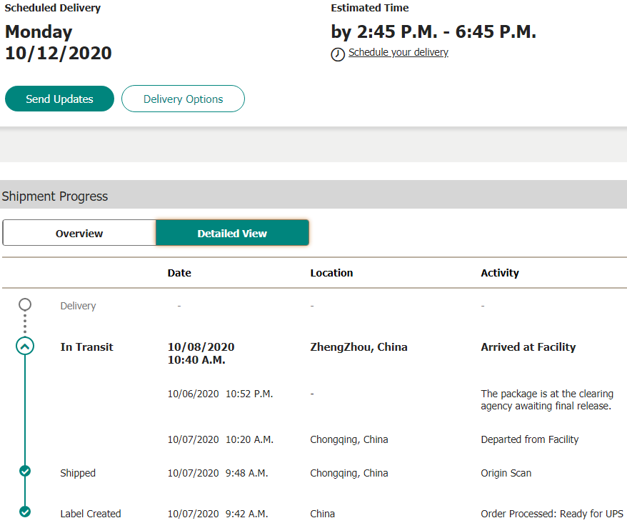The image size is (627, 523).
Task: Click the Shipped checkmark icon
Action: click(25, 471)
